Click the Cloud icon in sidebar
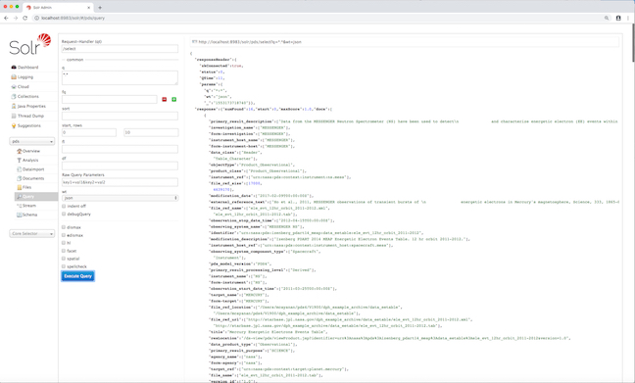635x383 pixels. [14, 86]
